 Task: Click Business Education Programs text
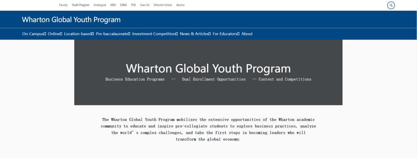135,79
